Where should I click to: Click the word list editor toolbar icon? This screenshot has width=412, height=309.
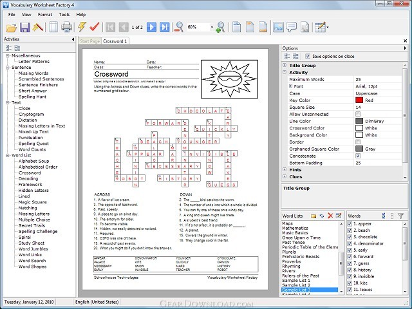coord(321,27)
